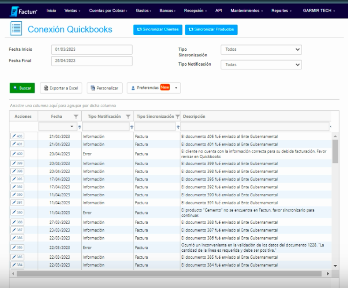This screenshot has width=348, height=288.
Task: Click Exportar a Excel button
Action: pos(61,88)
